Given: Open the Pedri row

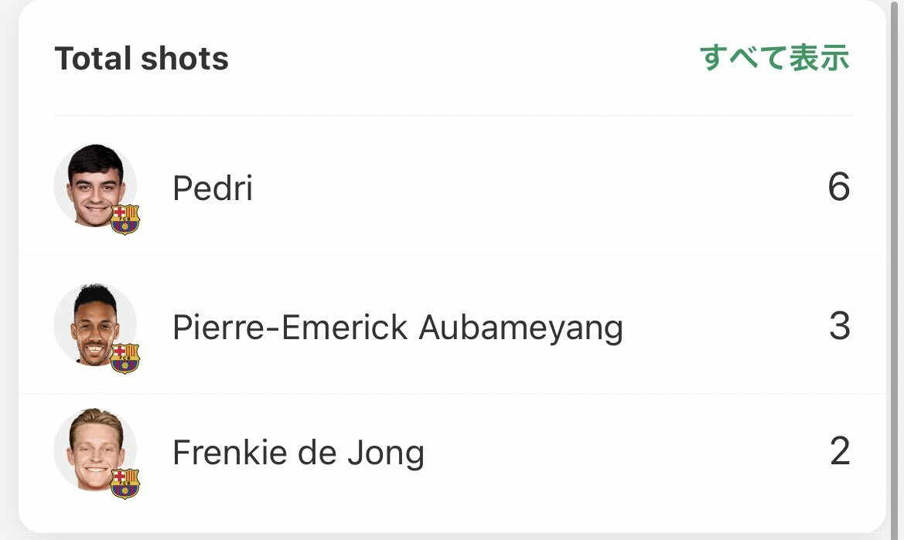Looking at the screenshot, I should point(452,185).
